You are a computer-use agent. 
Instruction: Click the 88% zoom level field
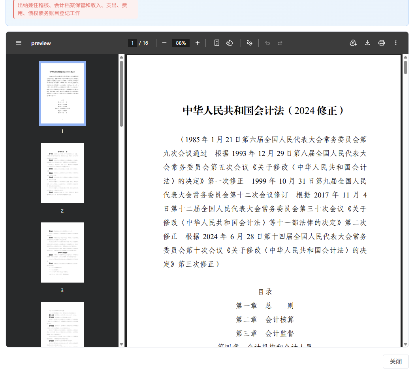(181, 43)
